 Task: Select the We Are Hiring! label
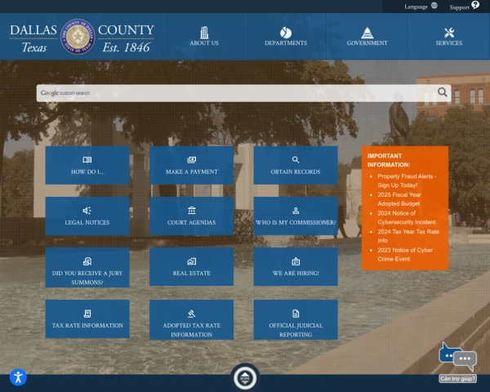296,273
